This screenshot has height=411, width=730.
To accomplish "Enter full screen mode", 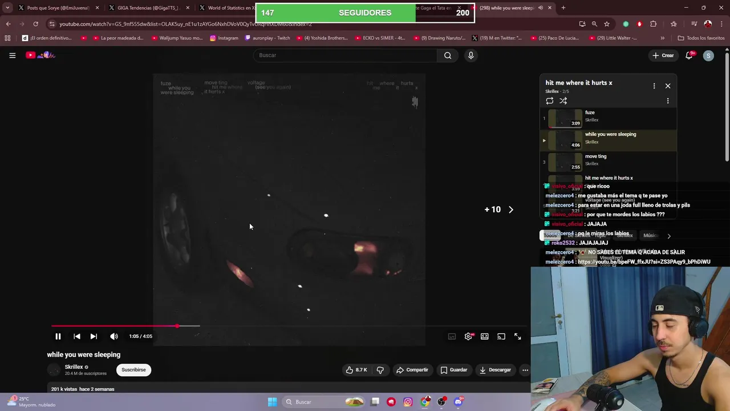I will click(518, 336).
